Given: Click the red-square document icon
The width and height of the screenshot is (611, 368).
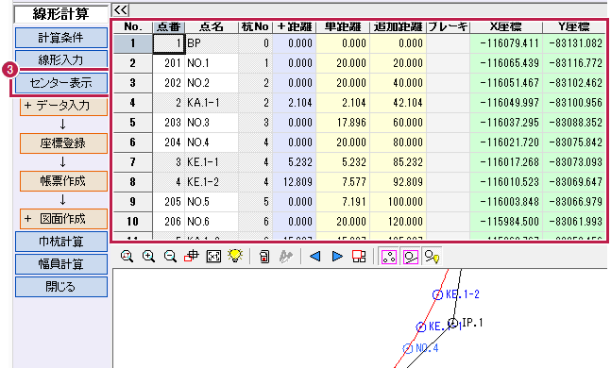Looking at the screenshot, I should coord(264,257).
